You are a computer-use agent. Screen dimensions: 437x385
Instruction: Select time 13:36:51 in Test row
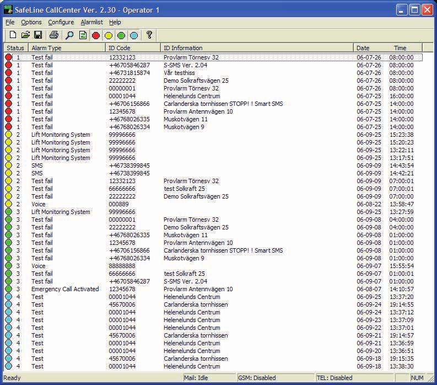(401, 351)
